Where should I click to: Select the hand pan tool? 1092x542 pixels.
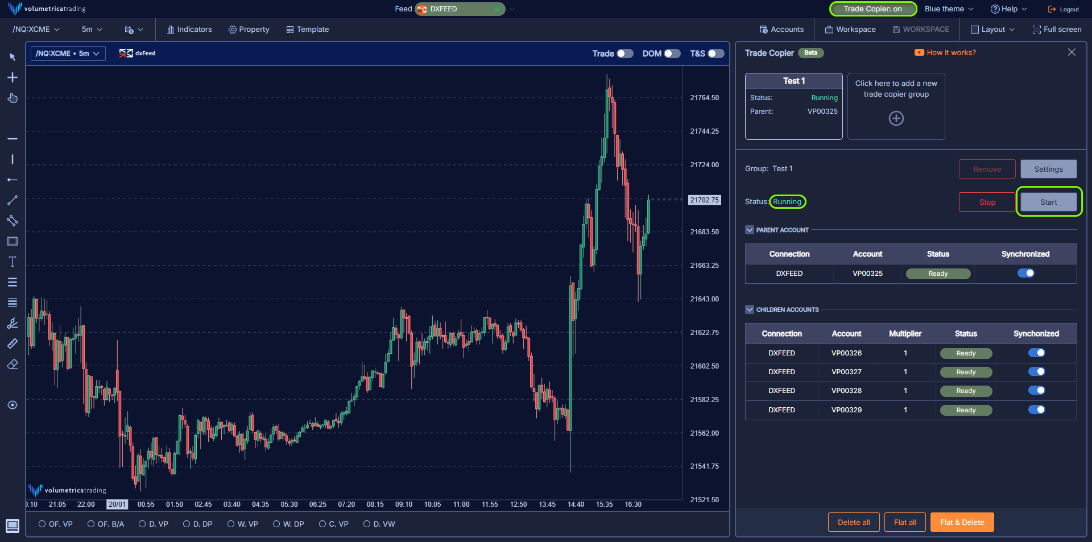pos(13,98)
